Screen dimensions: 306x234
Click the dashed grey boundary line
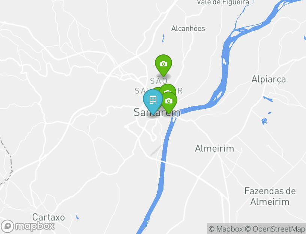7,161
